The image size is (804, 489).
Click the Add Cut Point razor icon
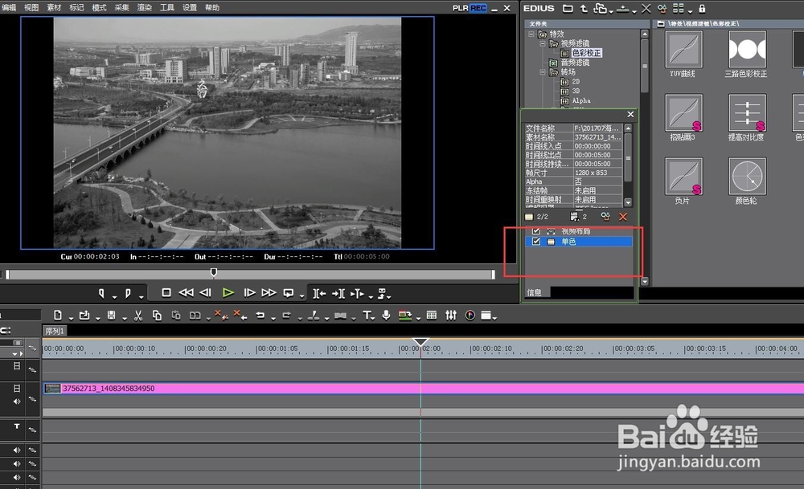(314, 316)
